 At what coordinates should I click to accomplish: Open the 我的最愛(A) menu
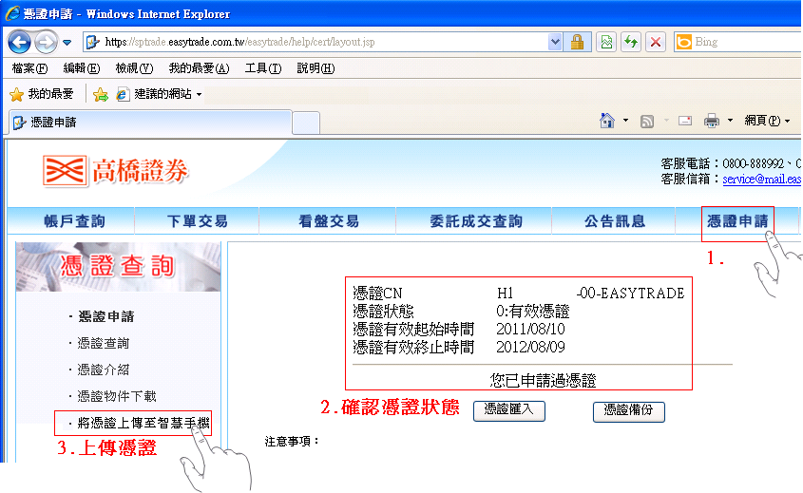[199, 68]
